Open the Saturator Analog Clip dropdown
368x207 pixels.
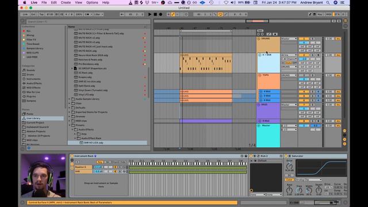309,180
